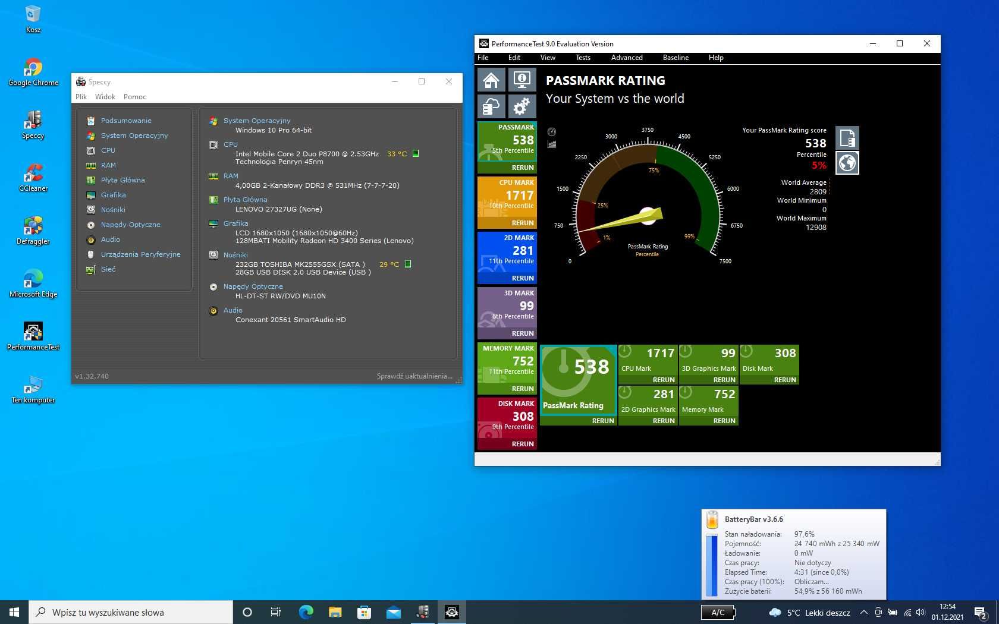The image size is (999, 624).
Task: Open the Pomoc menu in Speccy
Action: 135,97
